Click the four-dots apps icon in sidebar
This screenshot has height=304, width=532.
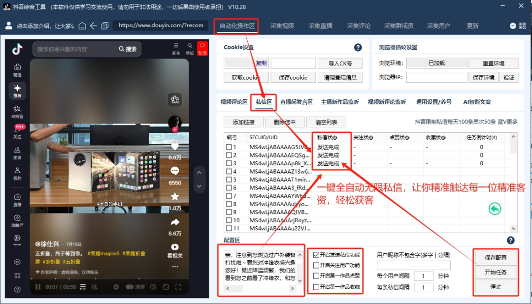17,275
